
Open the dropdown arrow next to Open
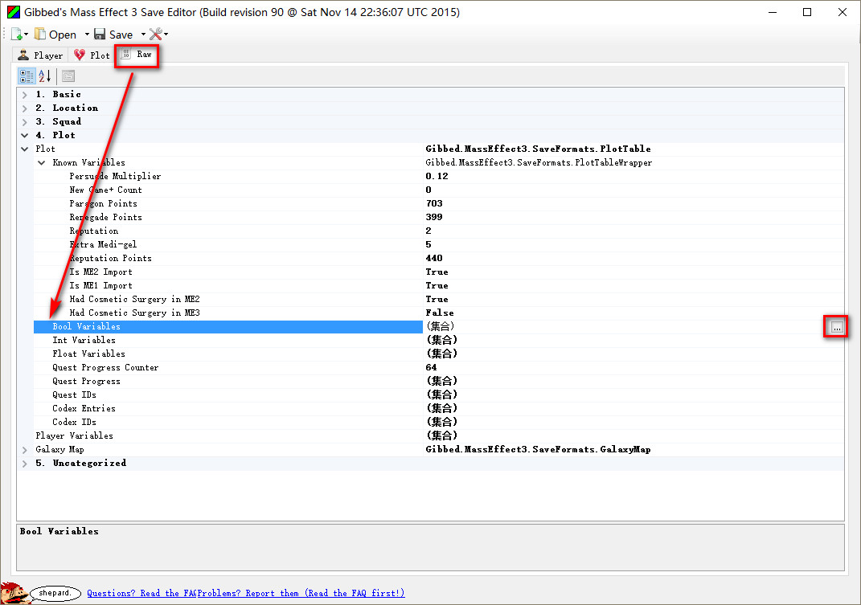(87, 35)
